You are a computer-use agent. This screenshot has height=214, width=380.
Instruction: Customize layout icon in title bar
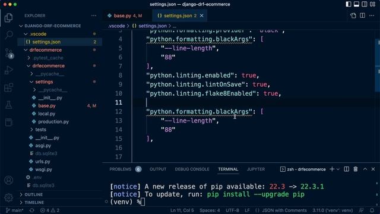(372, 4)
